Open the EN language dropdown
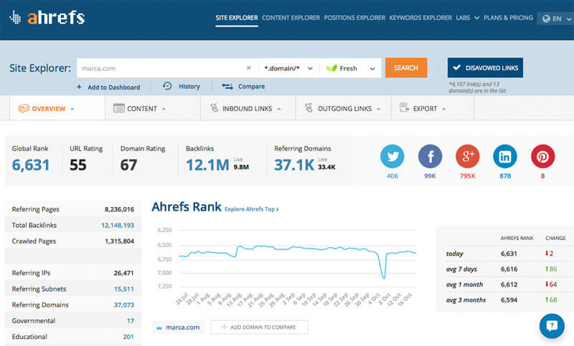 pos(557,19)
